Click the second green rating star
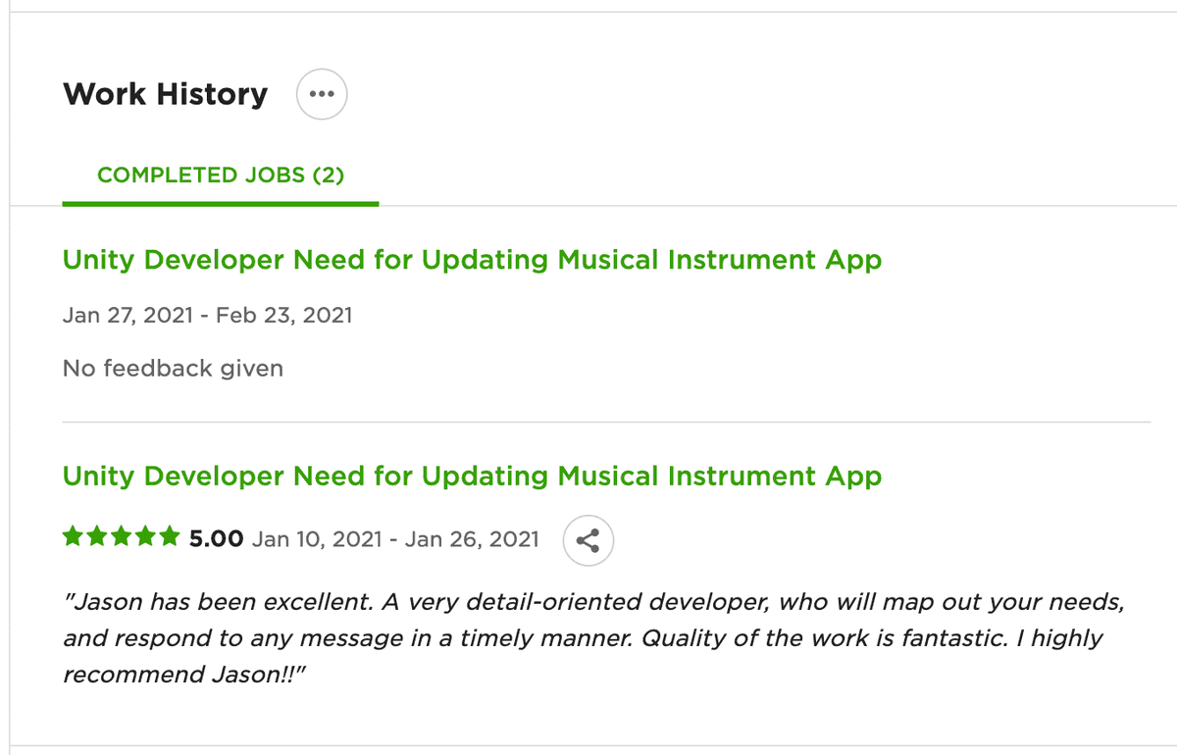 coord(97,536)
